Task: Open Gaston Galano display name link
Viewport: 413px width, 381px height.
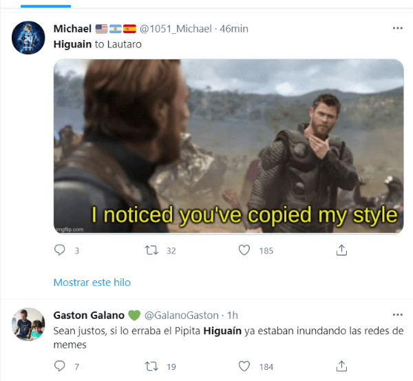Action: (x=89, y=316)
